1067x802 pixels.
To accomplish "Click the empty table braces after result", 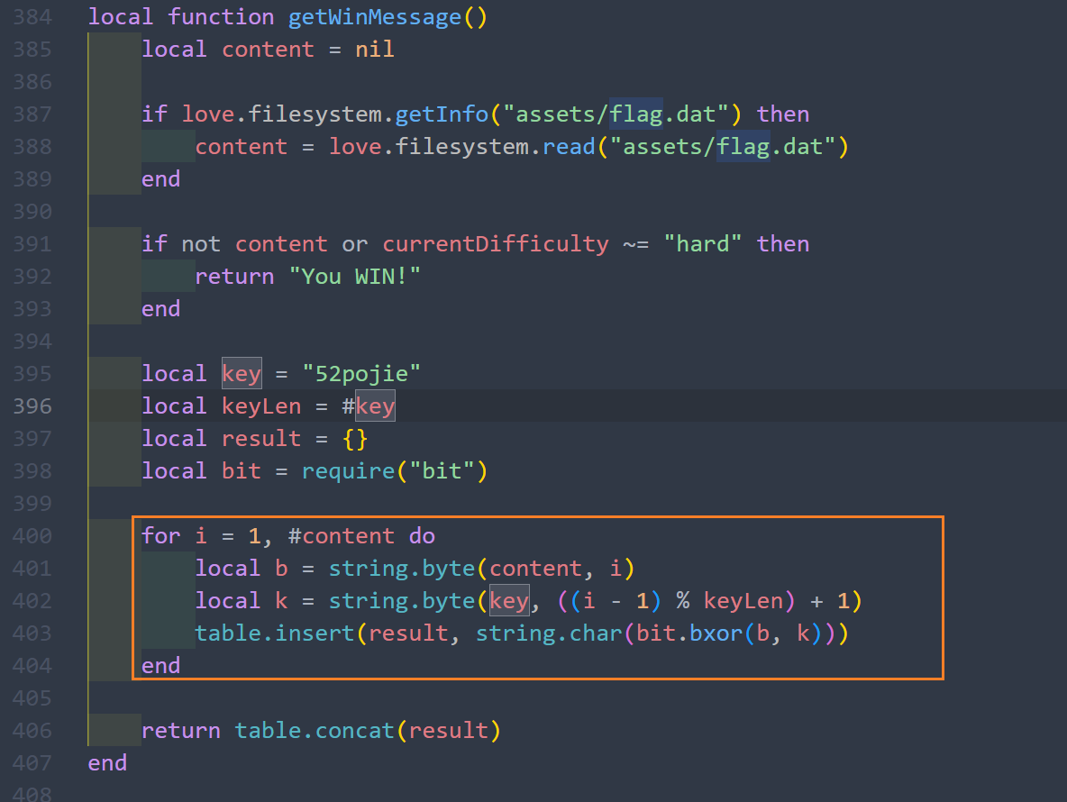I will (x=354, y=439).
